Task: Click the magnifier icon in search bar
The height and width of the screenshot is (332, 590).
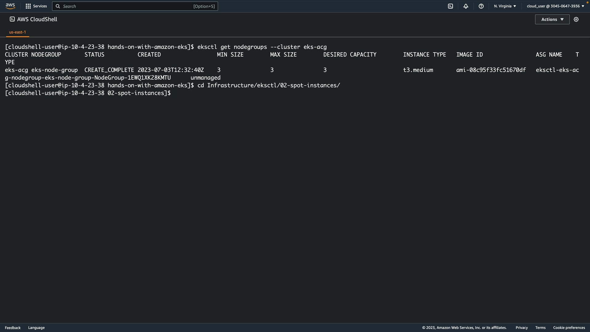Action: (58, 6)
